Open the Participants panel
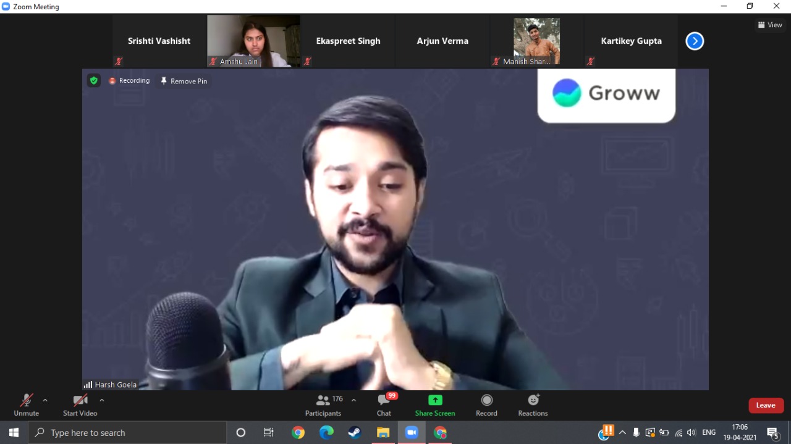Screen dimensions: 791x444 pos(323,405)
